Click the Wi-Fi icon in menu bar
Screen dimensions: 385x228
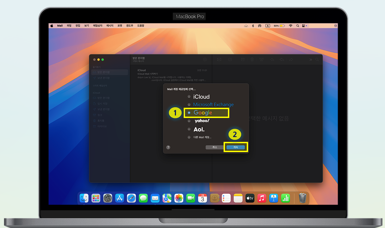coord(291,26)
